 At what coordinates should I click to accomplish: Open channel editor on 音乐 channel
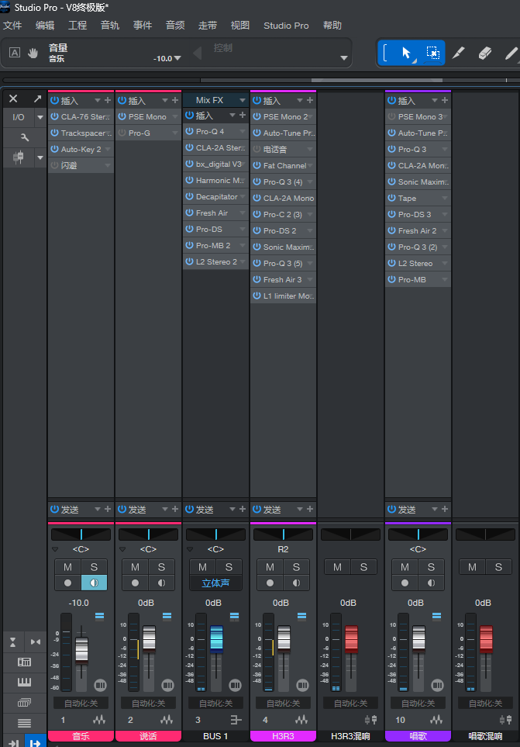[x=101, y=685]
